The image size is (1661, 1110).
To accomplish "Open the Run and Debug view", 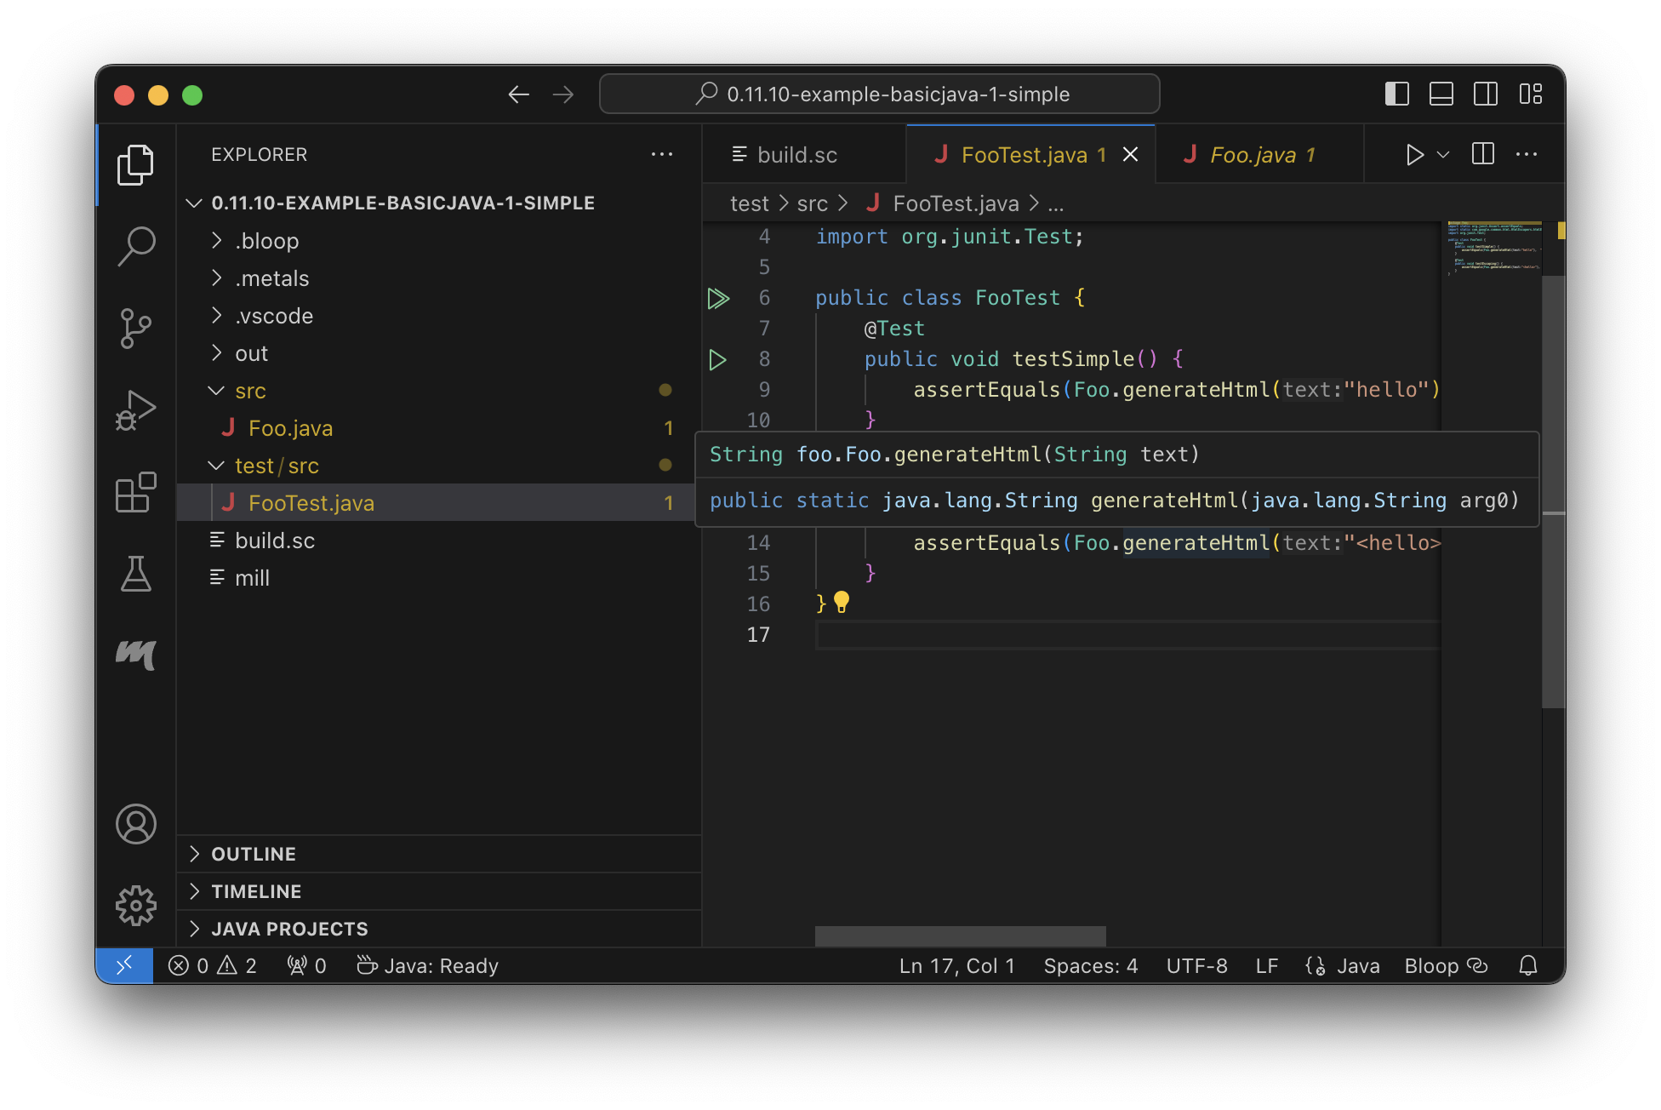I will (x=136, y=409).
